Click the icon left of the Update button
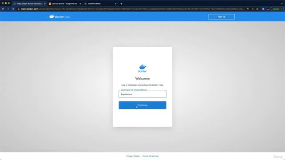285x160 pixels. 268,9
